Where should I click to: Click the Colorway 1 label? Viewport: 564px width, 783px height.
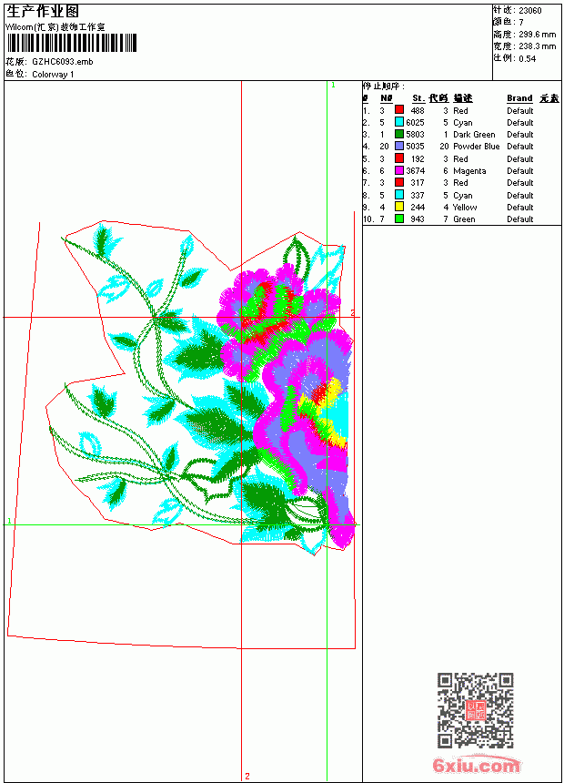coord(53,75)
